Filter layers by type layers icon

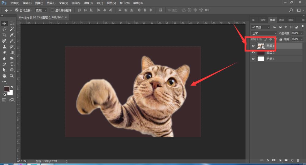[x=286, y=27]
